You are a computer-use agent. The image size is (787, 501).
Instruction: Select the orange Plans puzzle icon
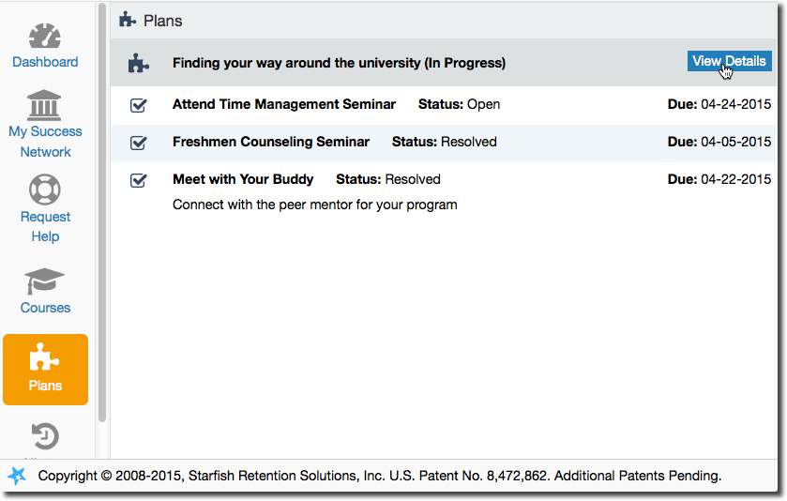44,357
